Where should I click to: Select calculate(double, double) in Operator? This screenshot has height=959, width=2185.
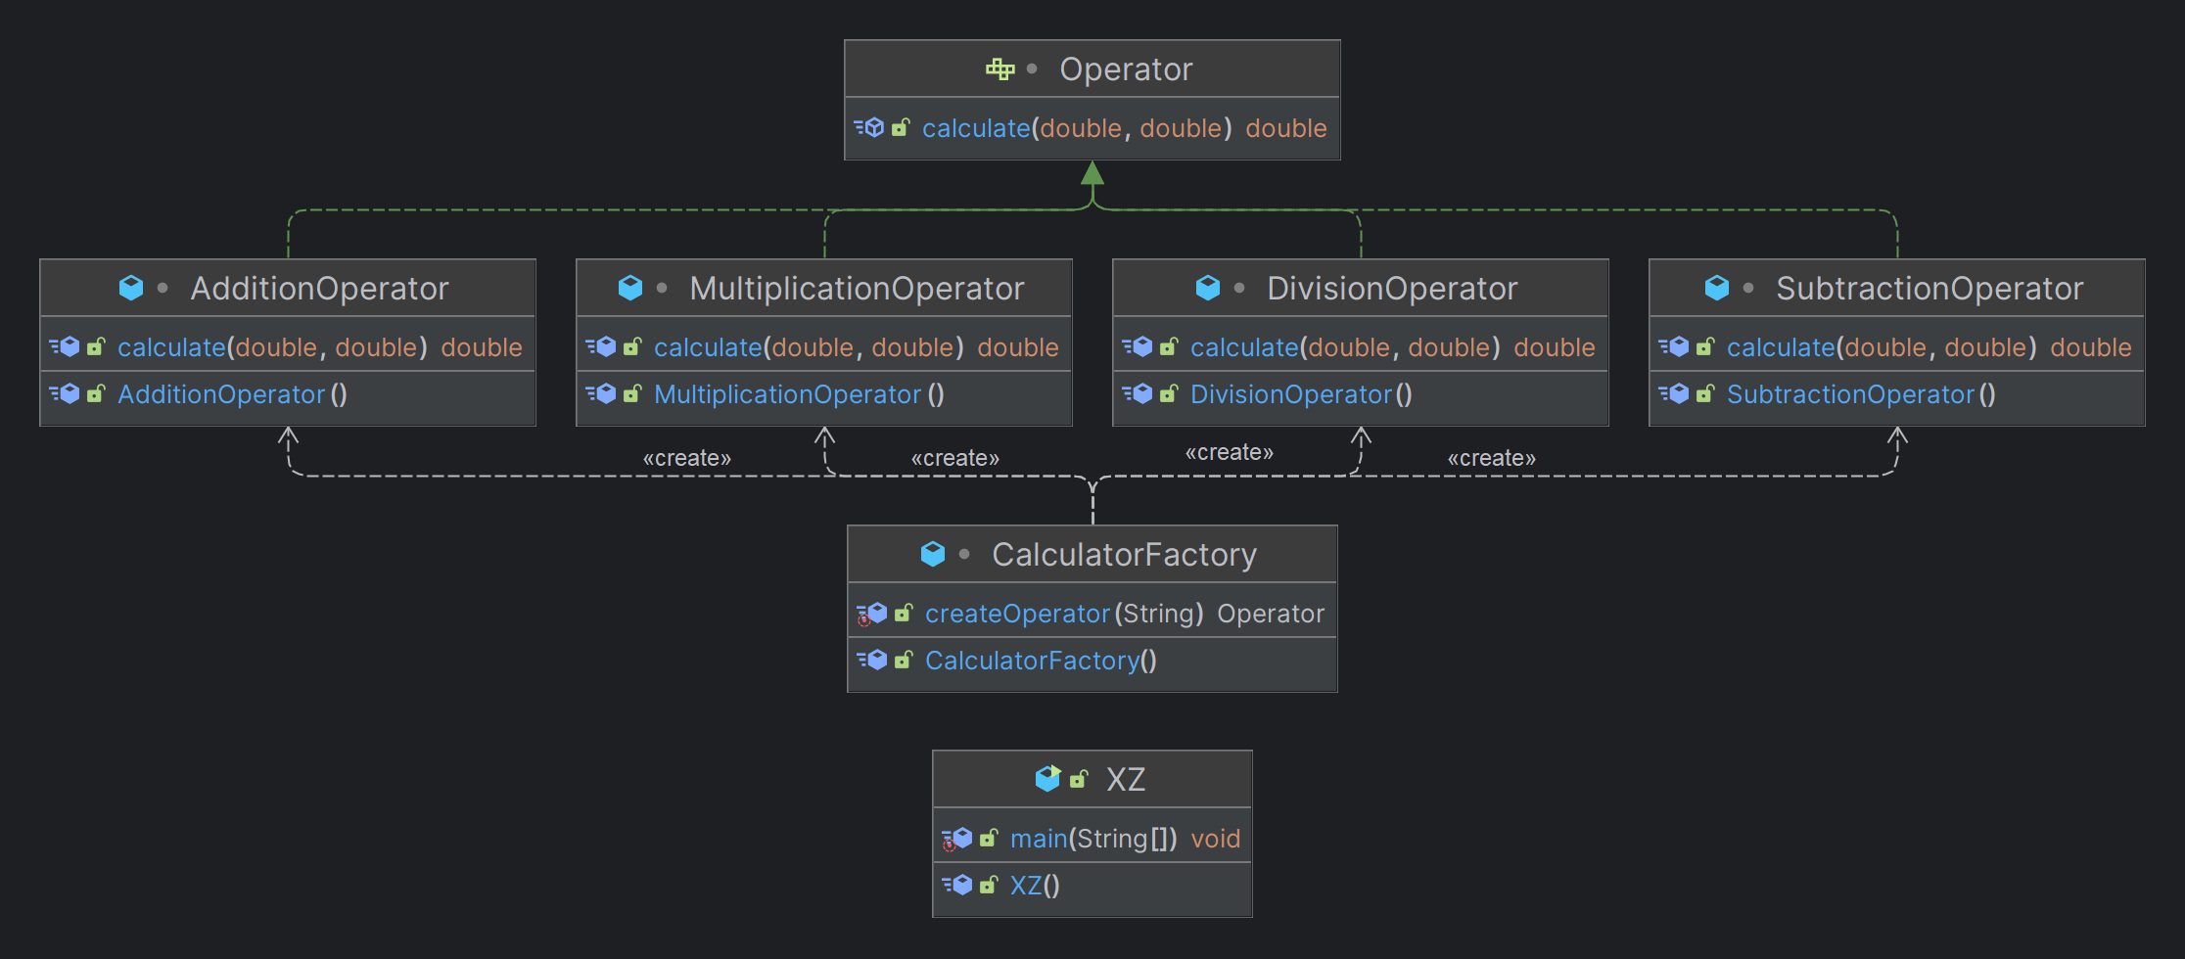pos(1077,128)
